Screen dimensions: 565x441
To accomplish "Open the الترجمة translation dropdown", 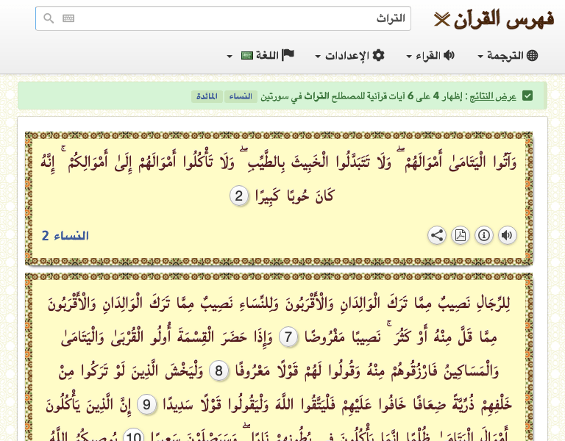I will tap(508, 56).
